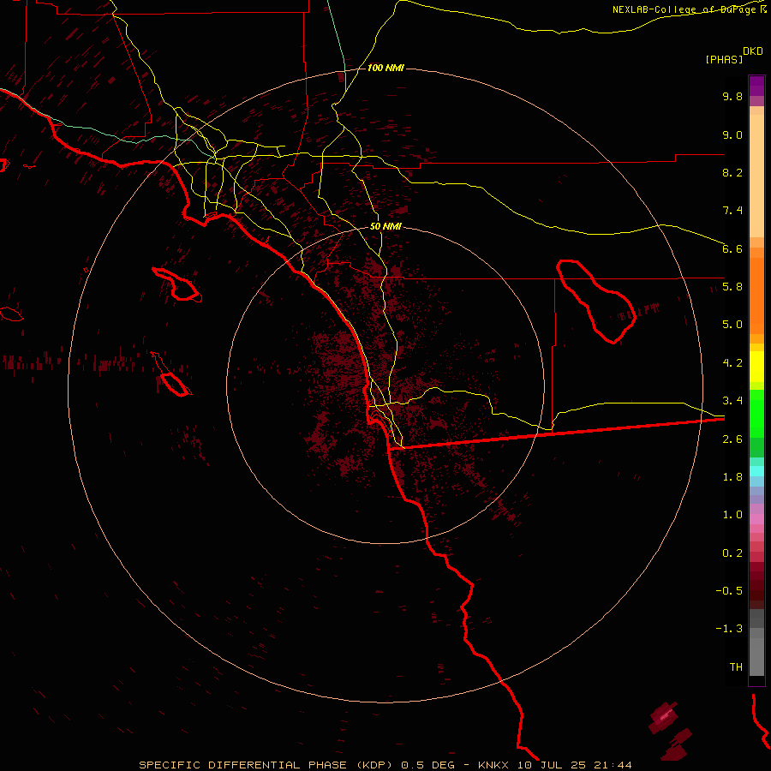Viewport: 771px width, 771px height.
Task: Click the "21:44" timestamp in caption
Action: click(x=614, y=765)
